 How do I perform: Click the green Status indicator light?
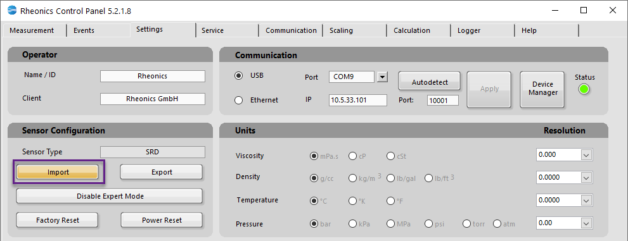coord(584,90)
